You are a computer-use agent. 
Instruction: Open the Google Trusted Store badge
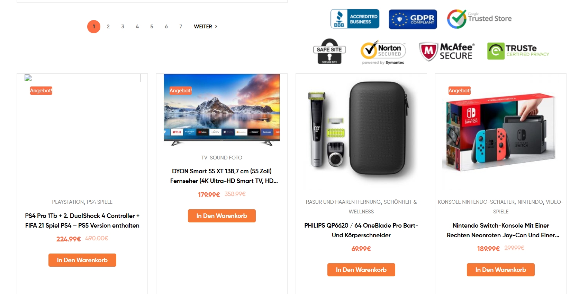(479, 19)
